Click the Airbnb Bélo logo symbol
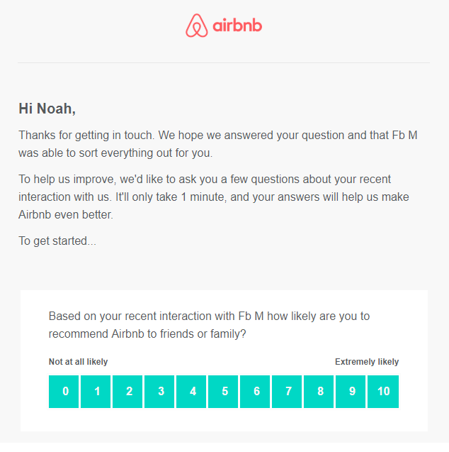Screen dimensions: 449x452 coord(196,26)
